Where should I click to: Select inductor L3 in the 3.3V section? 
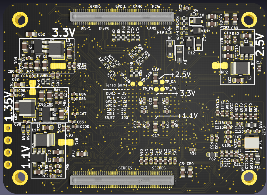(x=56, y=49)
